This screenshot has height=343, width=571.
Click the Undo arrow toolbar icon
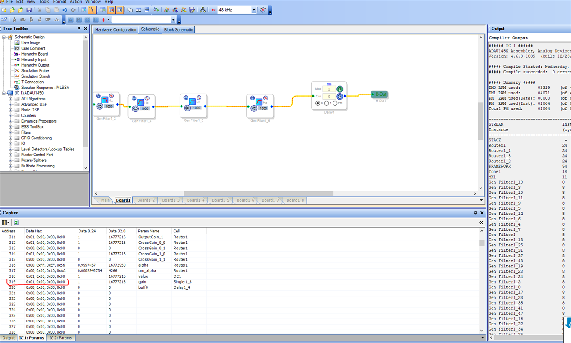(x=65, y=10)
